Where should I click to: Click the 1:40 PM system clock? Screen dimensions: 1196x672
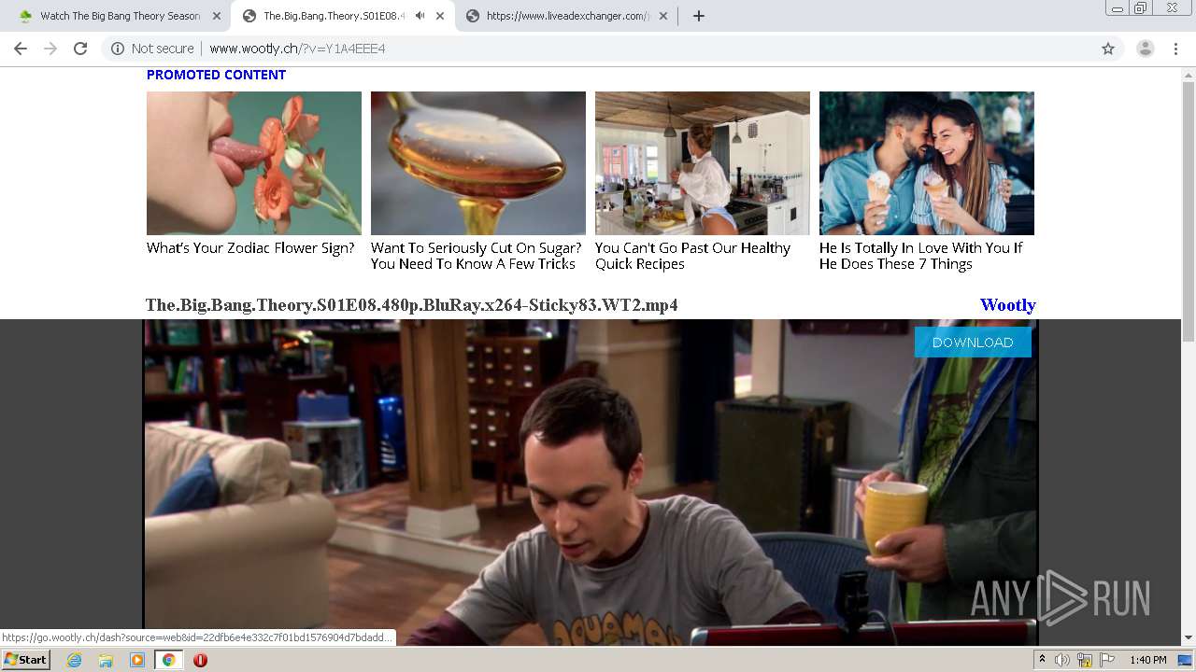pyautogui.click(x=1148, y=660)
